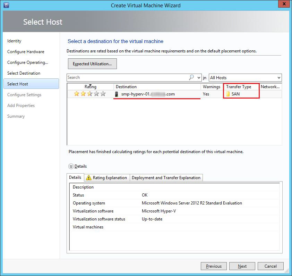This screenshot has height=276, width=292.
Task: Go back with the Previous button
Action: click(214, 266)
